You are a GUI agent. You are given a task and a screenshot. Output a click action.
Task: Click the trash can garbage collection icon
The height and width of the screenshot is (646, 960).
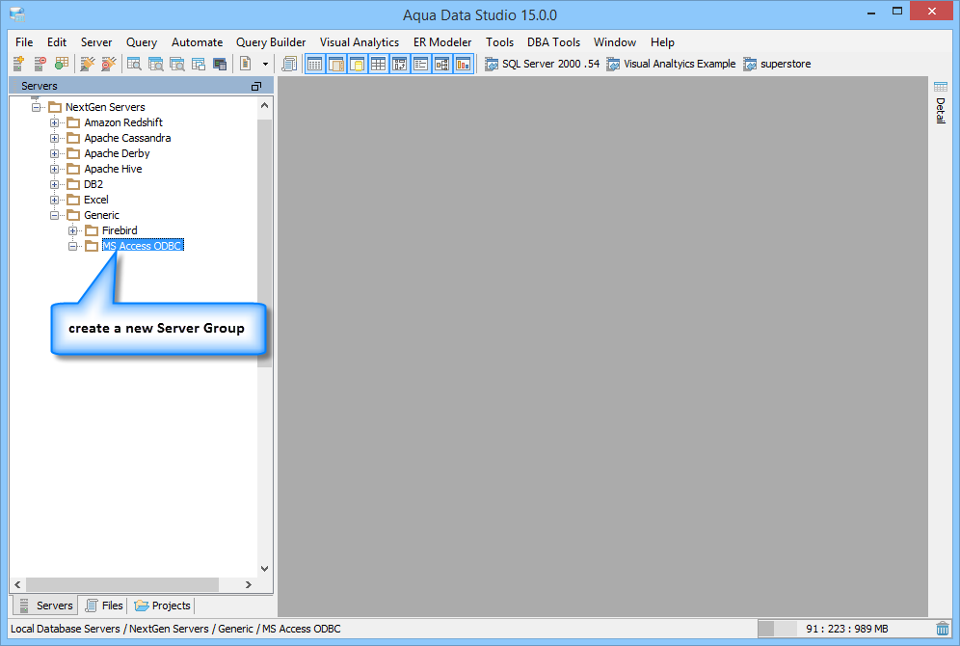pyautogui.click(x=943, y=629)
